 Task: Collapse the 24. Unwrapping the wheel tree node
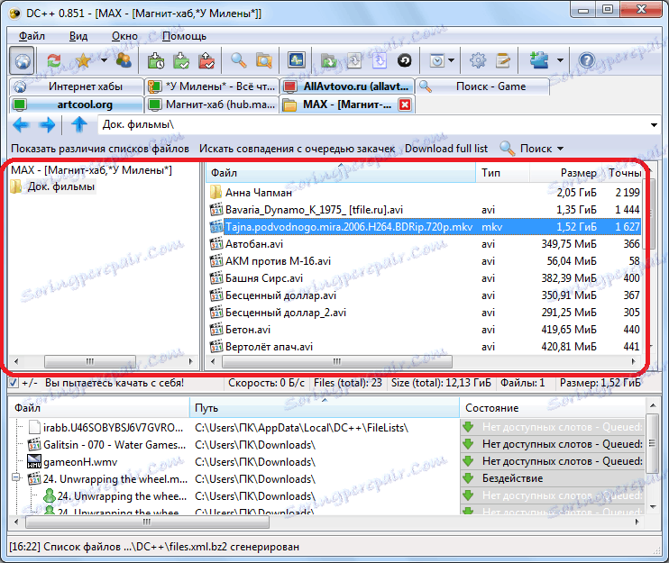click(16, 477)
